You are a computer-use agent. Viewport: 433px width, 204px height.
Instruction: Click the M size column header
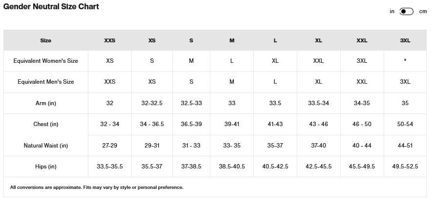(x=232, y=40)
